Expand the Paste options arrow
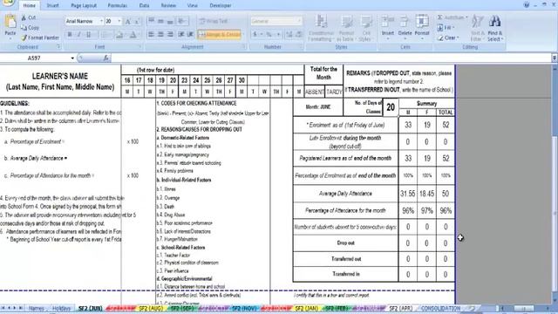Image resolution: width=558 pixels, height=314 pixels. [x=10, y=38]
